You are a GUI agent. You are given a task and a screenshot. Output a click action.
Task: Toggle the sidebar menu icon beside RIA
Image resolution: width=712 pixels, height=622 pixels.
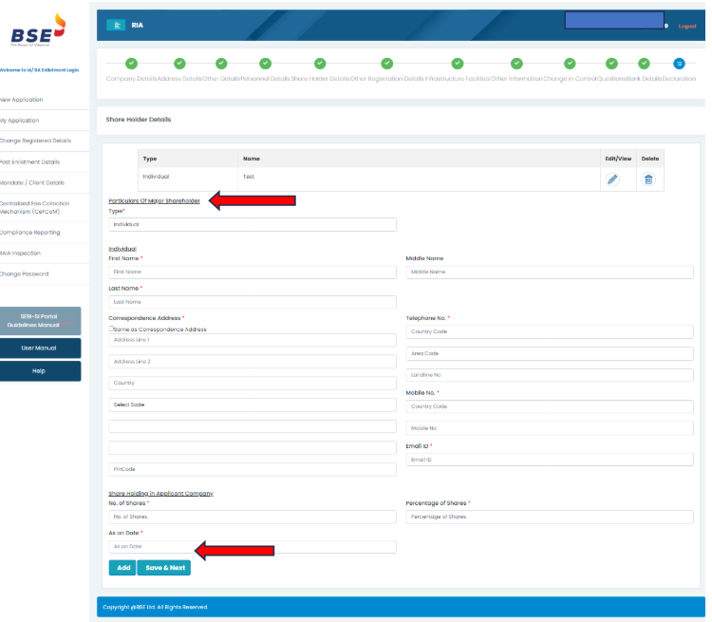tap(116, 26)
